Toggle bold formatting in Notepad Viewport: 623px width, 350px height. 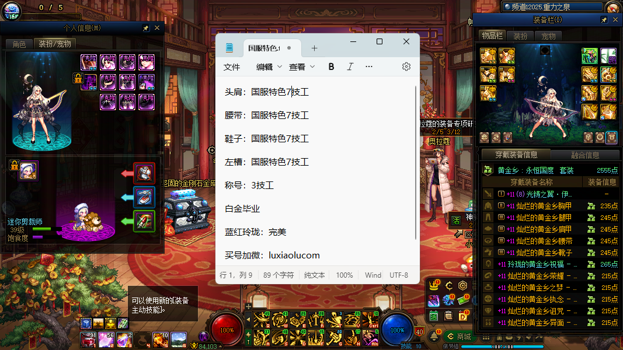tap(331, 66)
